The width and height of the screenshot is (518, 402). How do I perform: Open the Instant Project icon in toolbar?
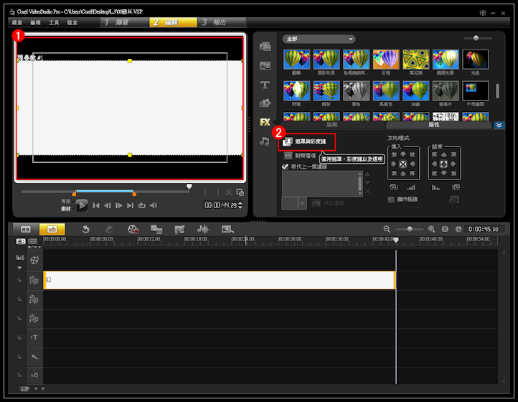tap(227, 229)
